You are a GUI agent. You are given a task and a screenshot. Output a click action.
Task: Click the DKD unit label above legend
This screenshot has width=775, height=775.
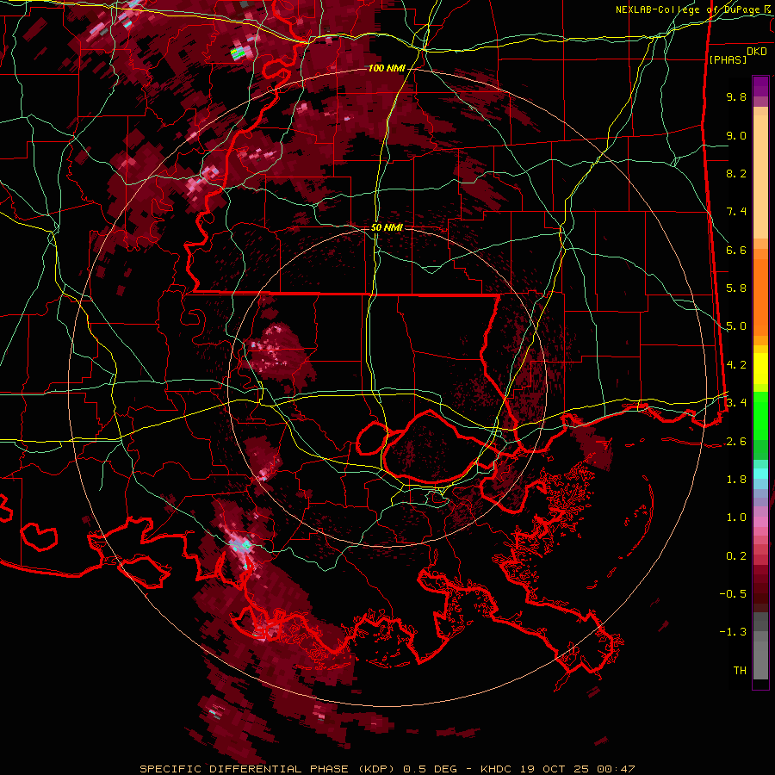pos(757,52)
